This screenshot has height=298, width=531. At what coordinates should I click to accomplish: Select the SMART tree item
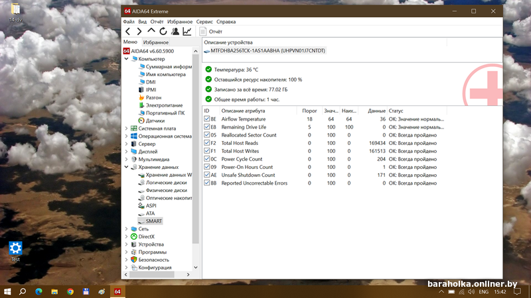(150, 221)
